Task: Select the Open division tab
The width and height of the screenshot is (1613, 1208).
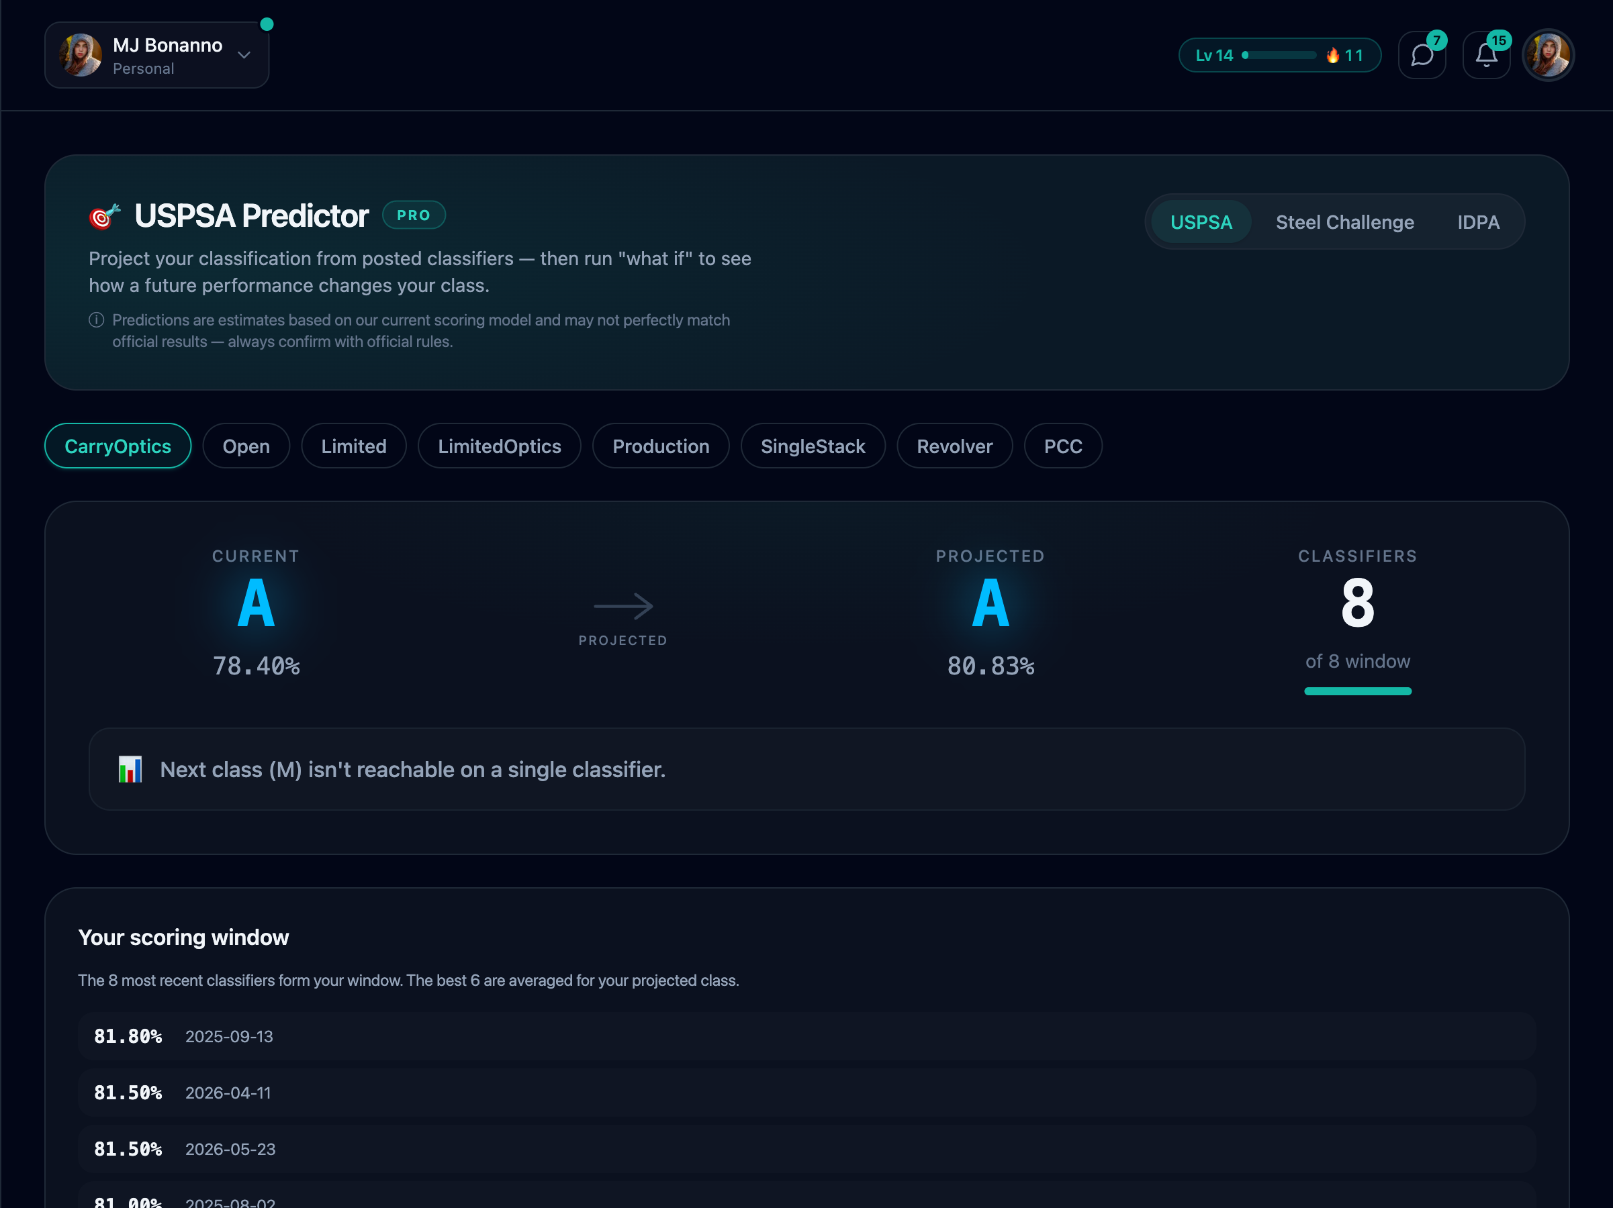Action: [246, 446]
